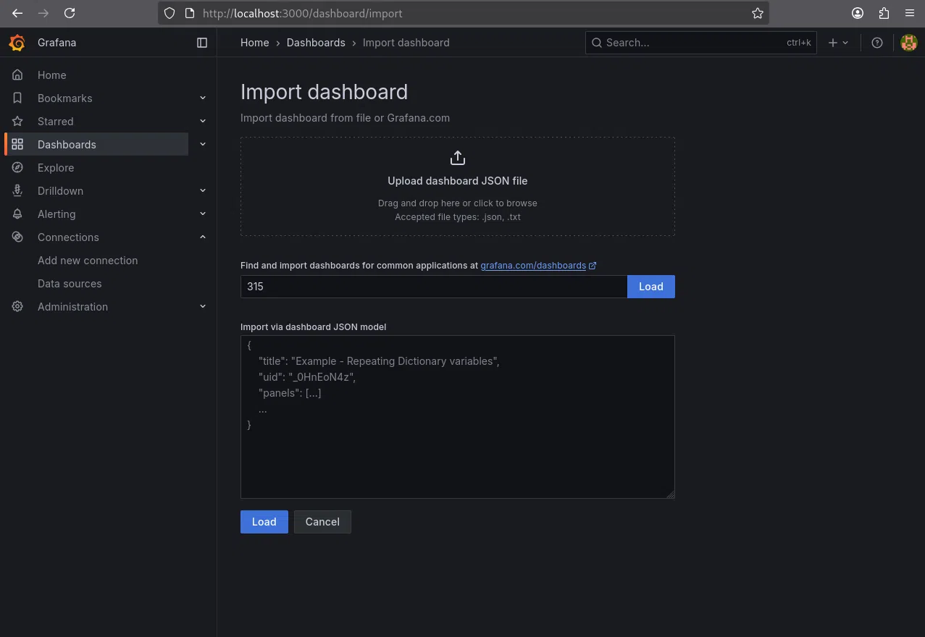Bookmark this page with the star icon
925x637 pixels.
tap(758, 13)
